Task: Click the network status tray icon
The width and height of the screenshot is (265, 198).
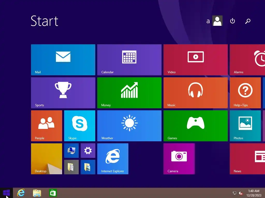Action: (234, 193)
